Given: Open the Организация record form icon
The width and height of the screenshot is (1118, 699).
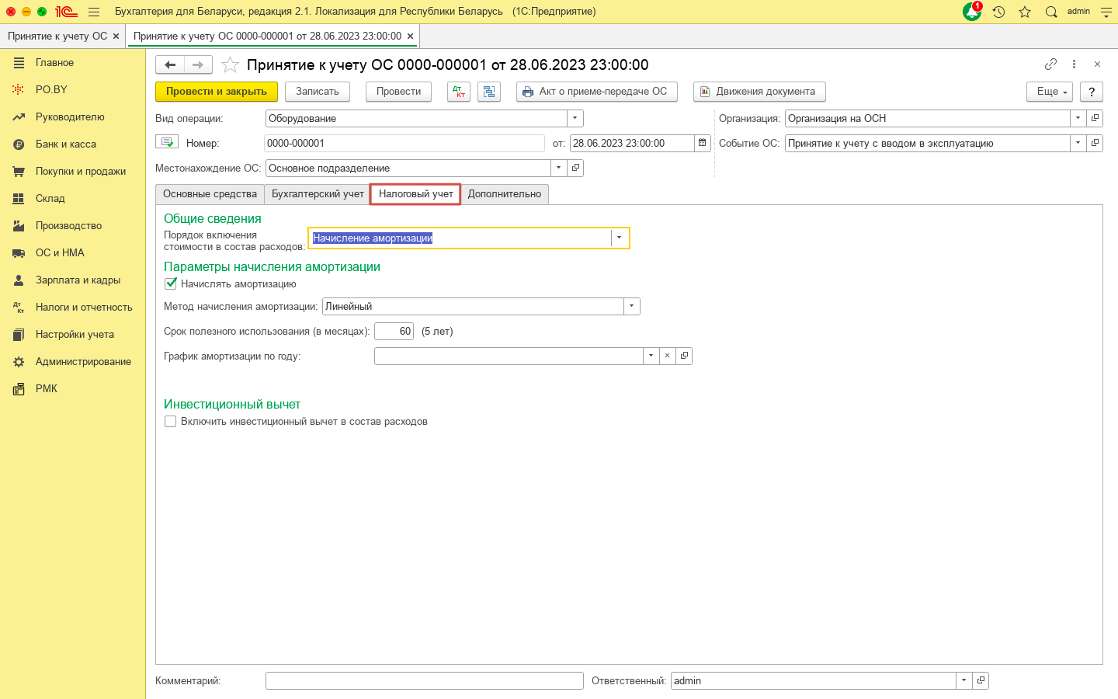Looking at the screenshot, I should pyautogui.click(x=1095, y=118).
